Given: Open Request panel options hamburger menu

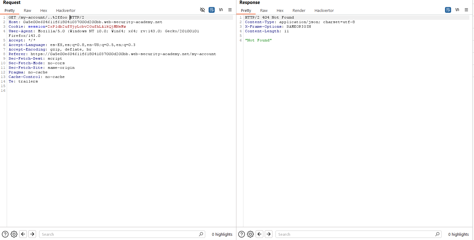Looking at the screenshot, I should point(230,10).
